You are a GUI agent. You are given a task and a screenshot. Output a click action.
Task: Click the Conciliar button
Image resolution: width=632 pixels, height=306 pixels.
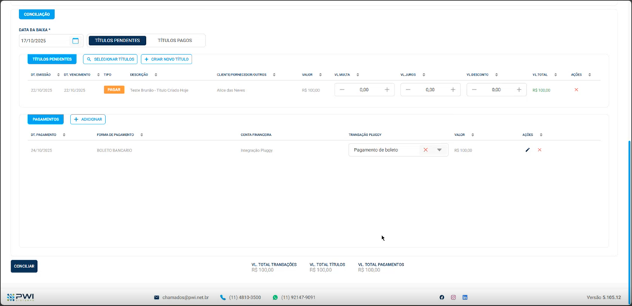24,266
